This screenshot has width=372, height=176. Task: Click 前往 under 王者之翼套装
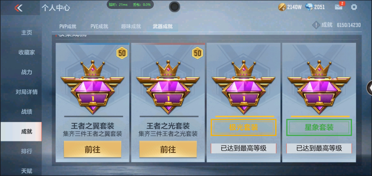point(93,149)
